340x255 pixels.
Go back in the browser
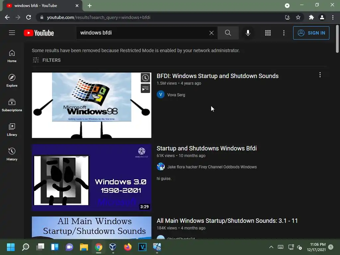7,17
